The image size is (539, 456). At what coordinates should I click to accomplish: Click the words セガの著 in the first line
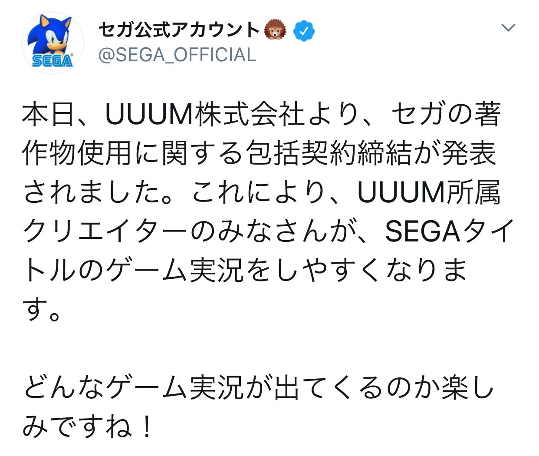447,115
